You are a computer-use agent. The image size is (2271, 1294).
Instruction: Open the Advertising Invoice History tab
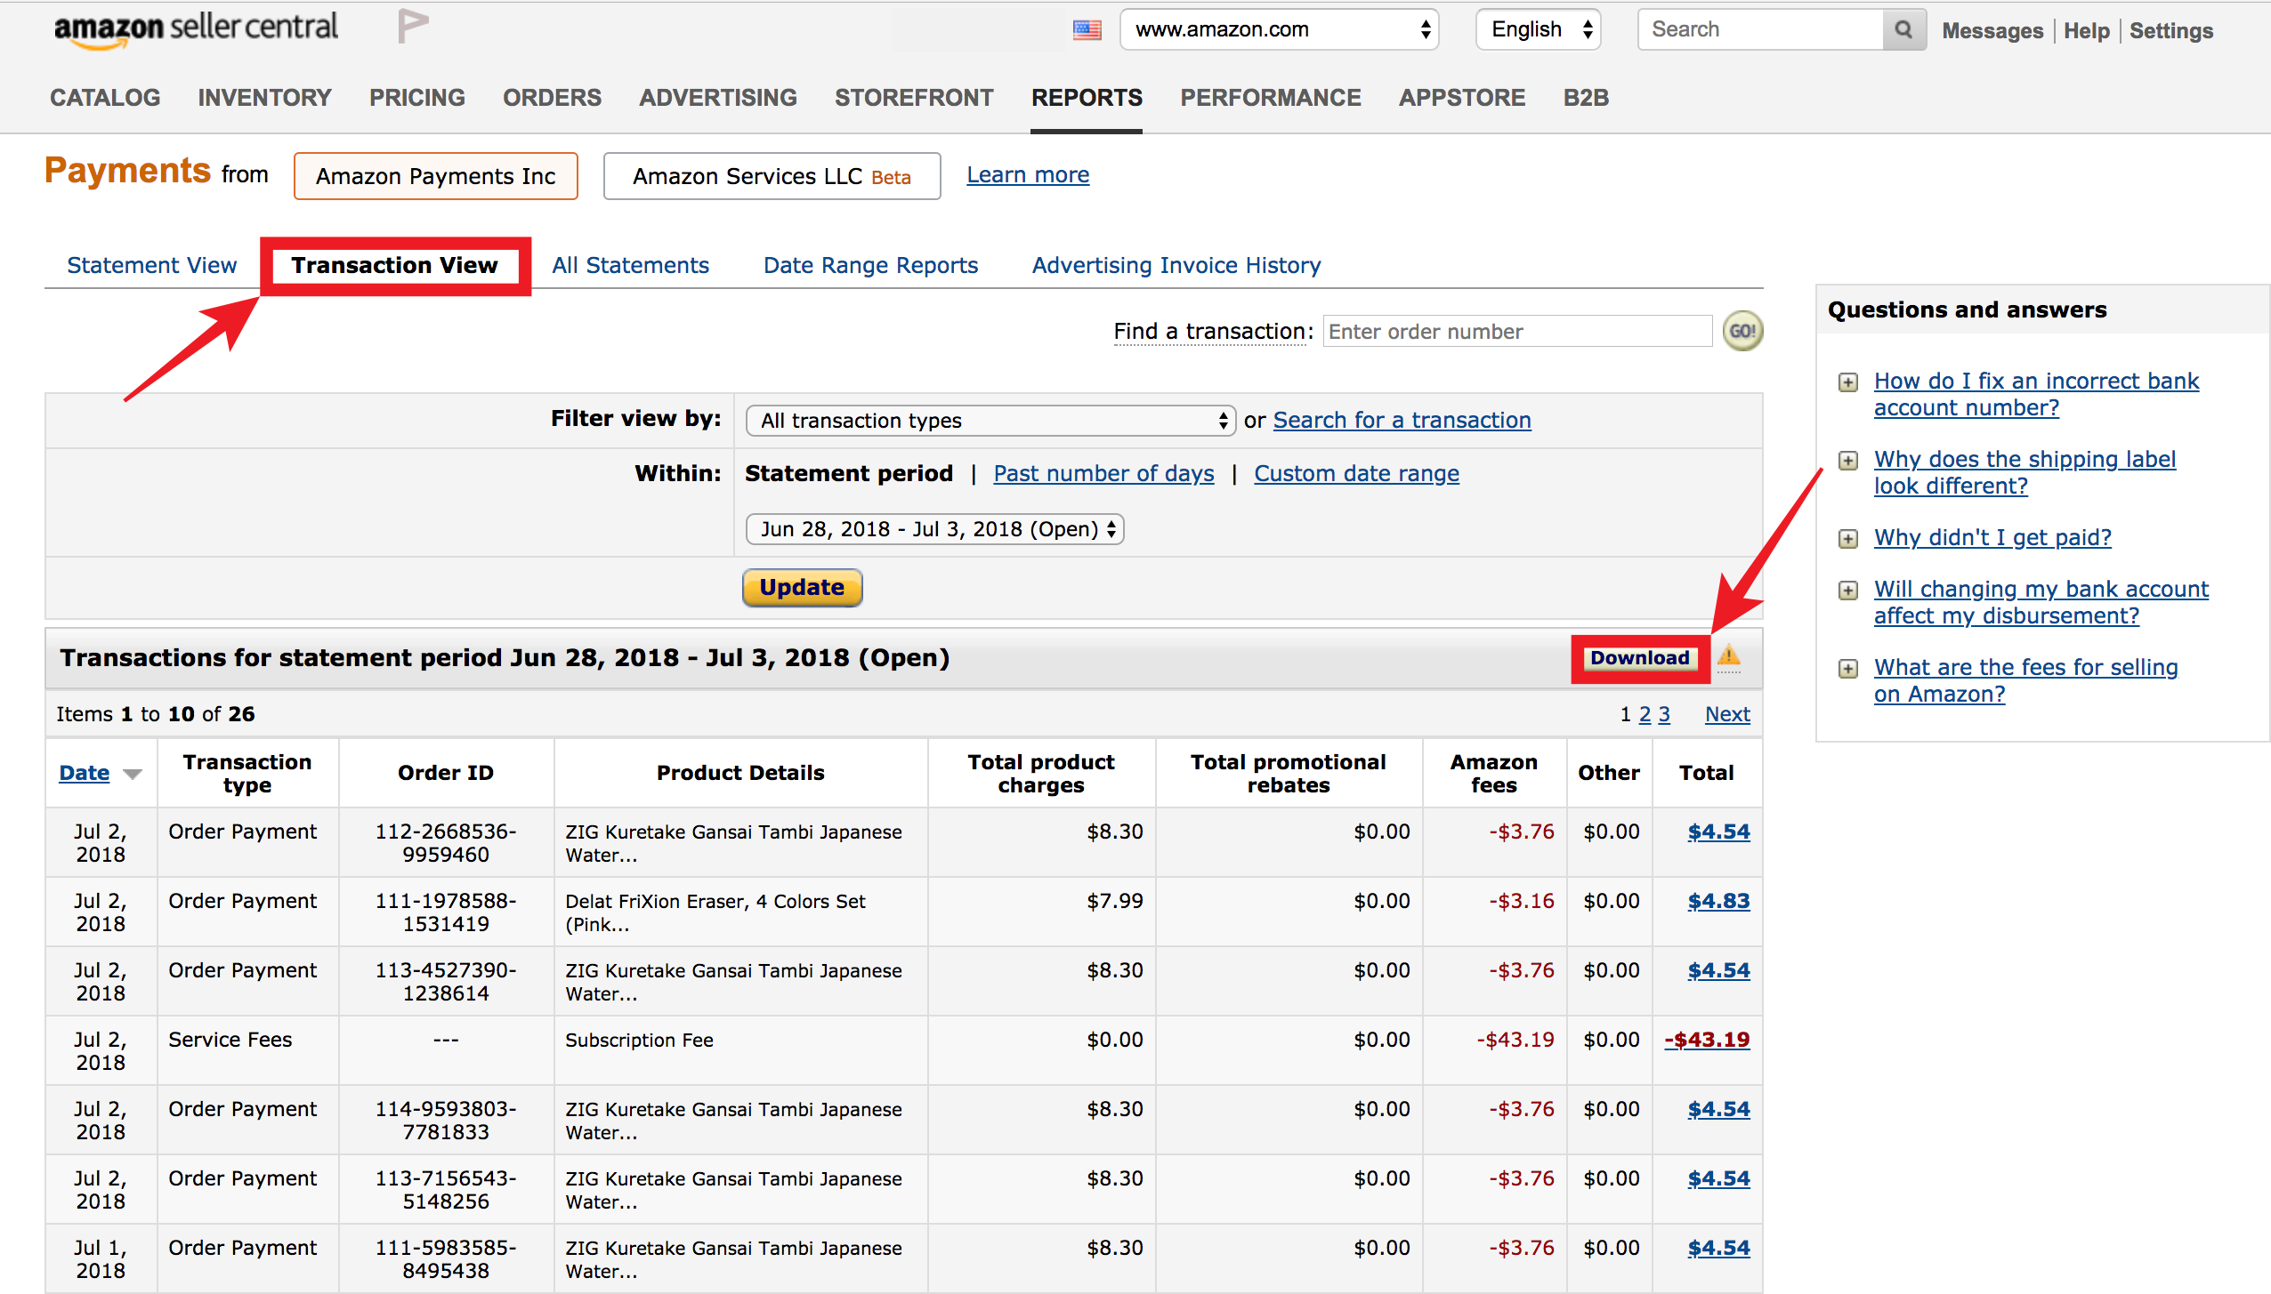(x=1176, y=265)
